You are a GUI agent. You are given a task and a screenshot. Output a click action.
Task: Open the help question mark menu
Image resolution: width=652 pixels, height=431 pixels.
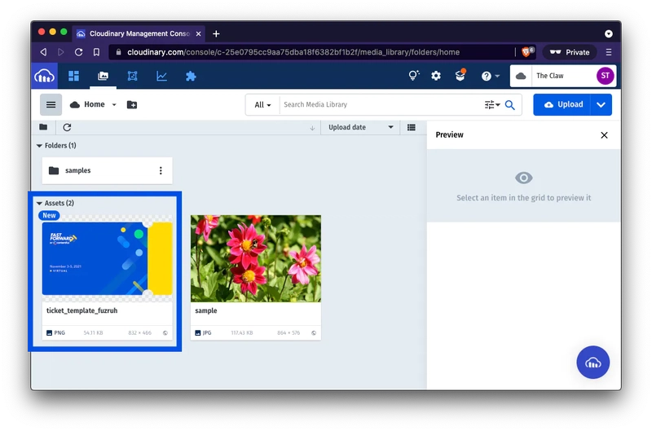coord(490,76)
